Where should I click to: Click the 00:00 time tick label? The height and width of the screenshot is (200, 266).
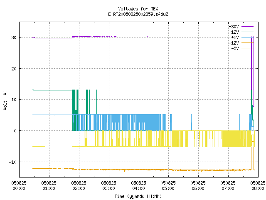pyautogui.click(x=19, y=188)
